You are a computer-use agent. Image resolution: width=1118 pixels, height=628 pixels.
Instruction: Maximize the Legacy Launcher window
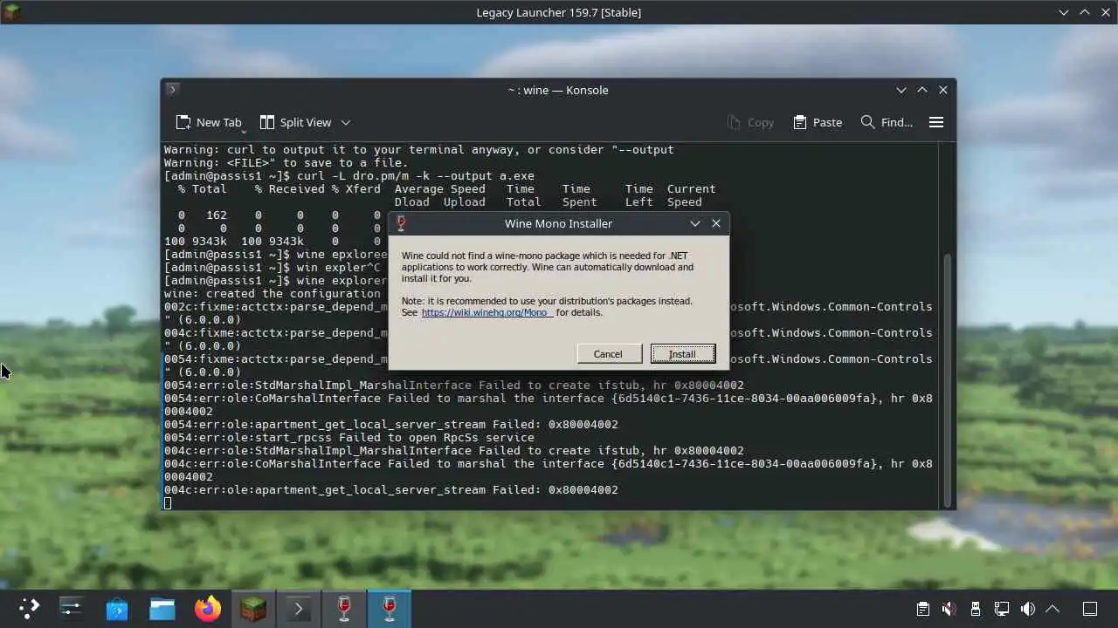1085,12
